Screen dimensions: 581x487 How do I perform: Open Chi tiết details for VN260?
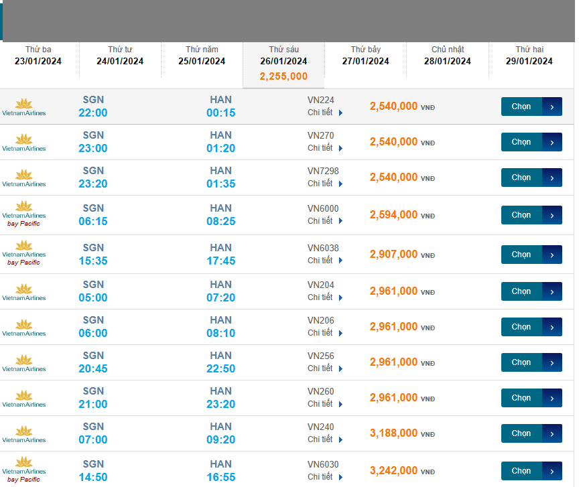(325, 404)
